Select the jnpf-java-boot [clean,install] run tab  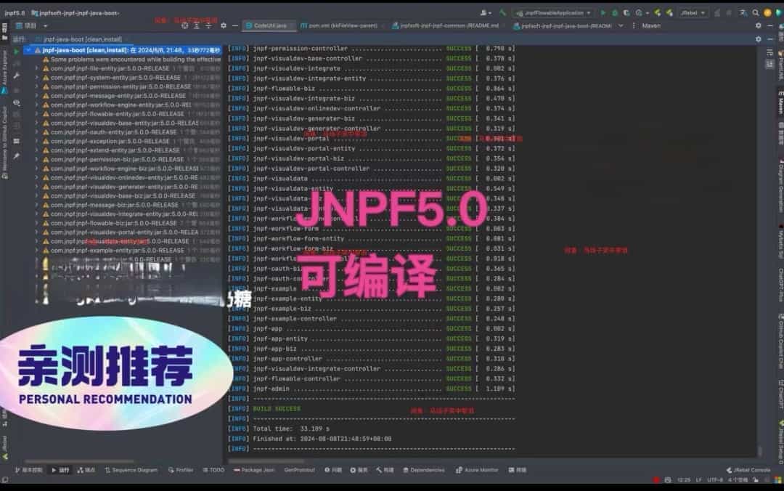pyautogui.click(x=79, y=39)
